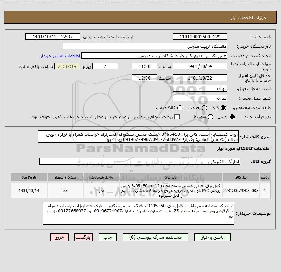281x272 pixels.
Task: Click واحد شمارش column header
Action: (x=101, y=177)
